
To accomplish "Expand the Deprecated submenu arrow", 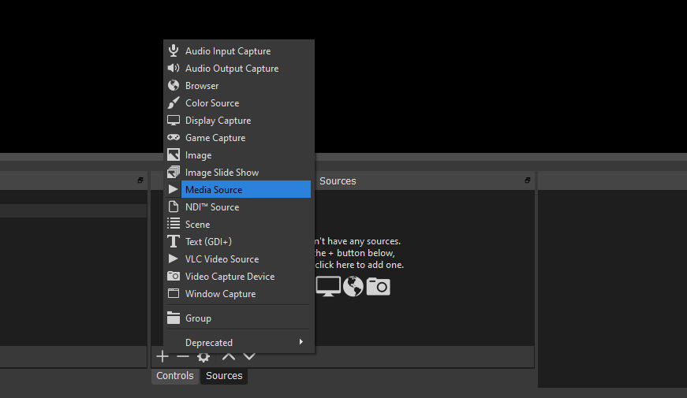I will point(301,342).
